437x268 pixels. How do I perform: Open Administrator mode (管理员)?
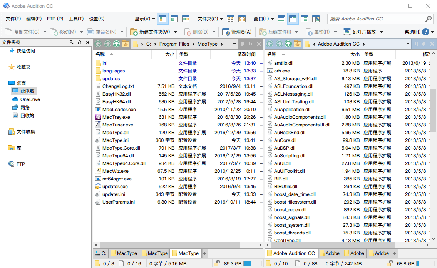point(237,32)
